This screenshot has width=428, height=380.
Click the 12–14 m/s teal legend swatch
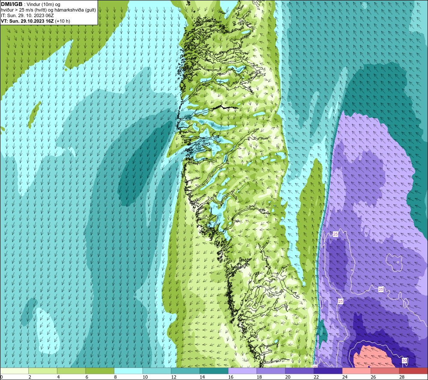[185, 371]
